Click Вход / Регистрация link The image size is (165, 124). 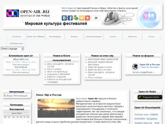tap(17, 96)
